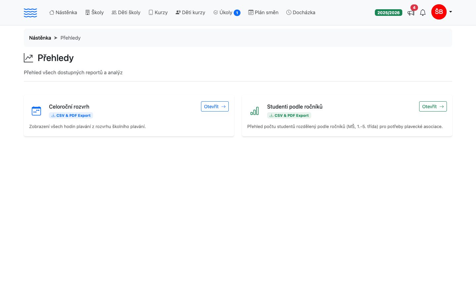Open the Studenti podle ročníků report
Image resolution: width=476 pixels, height=297 pixels.
click(433, 106)
